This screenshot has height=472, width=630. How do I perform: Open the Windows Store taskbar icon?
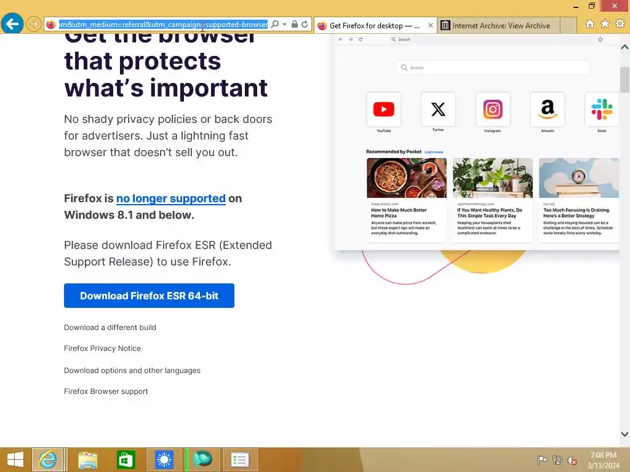126,460
